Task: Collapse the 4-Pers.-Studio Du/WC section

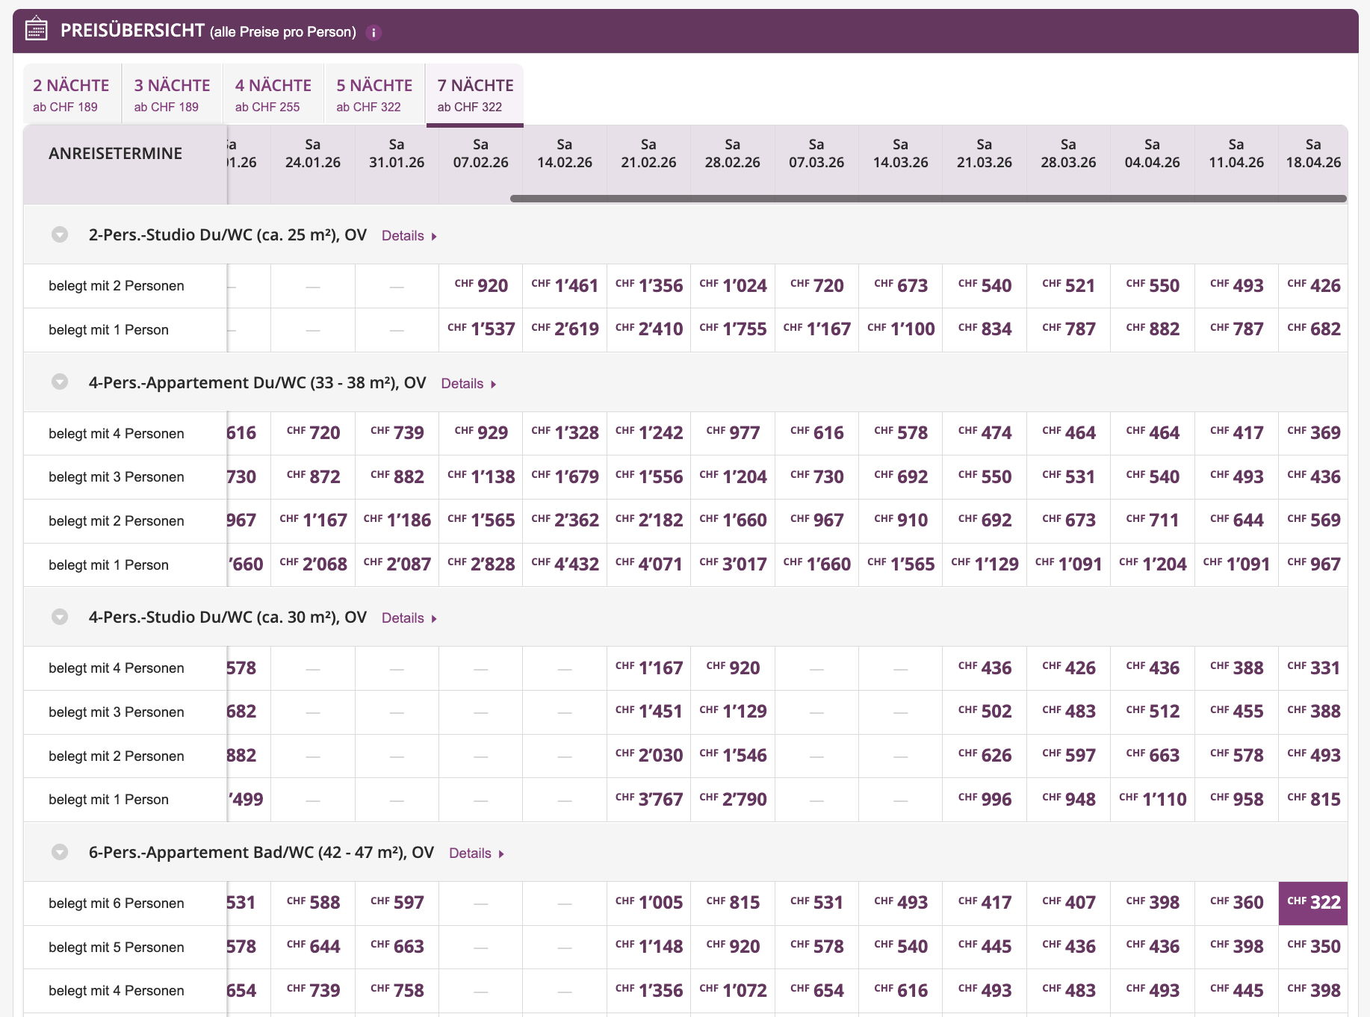Action: coord(60,617)
